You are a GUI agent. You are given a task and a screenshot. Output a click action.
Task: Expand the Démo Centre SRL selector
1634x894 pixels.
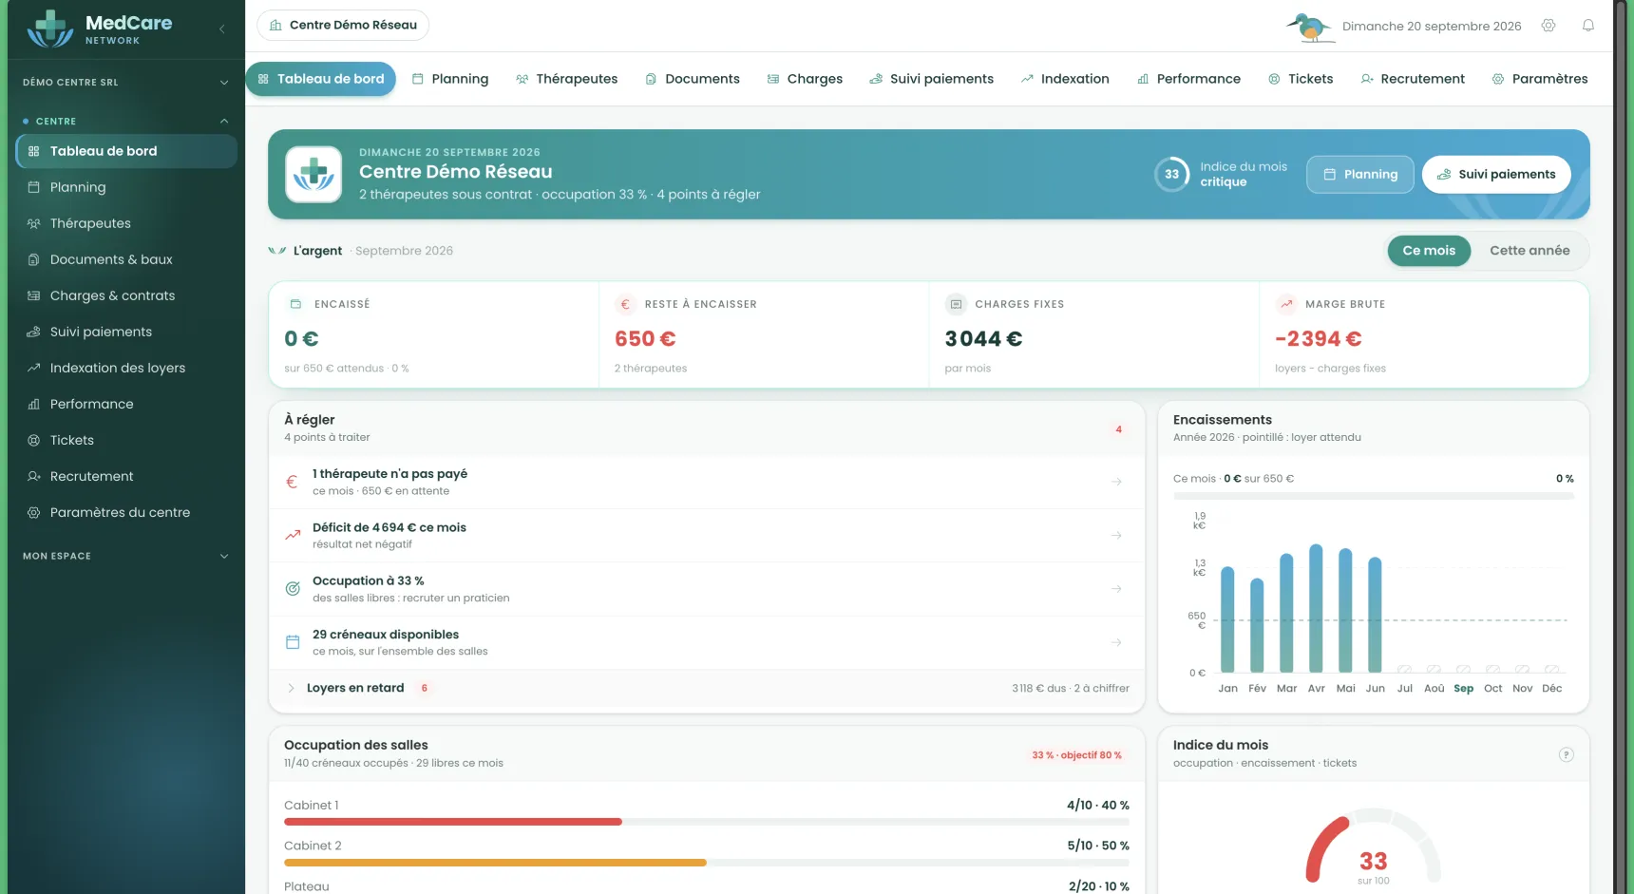point(125,83)
